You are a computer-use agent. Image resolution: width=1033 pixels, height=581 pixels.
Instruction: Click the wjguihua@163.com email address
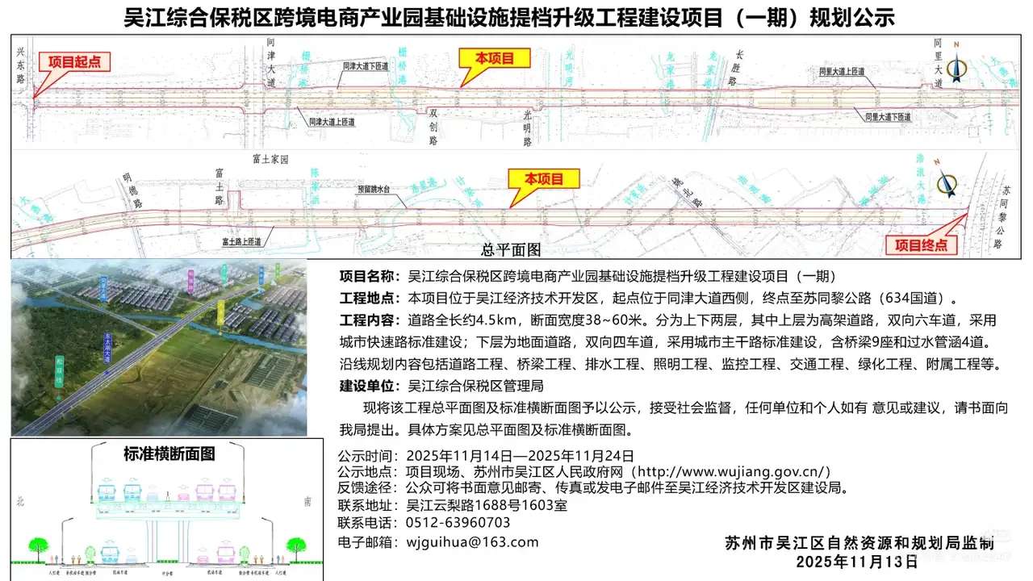point(473,541)
